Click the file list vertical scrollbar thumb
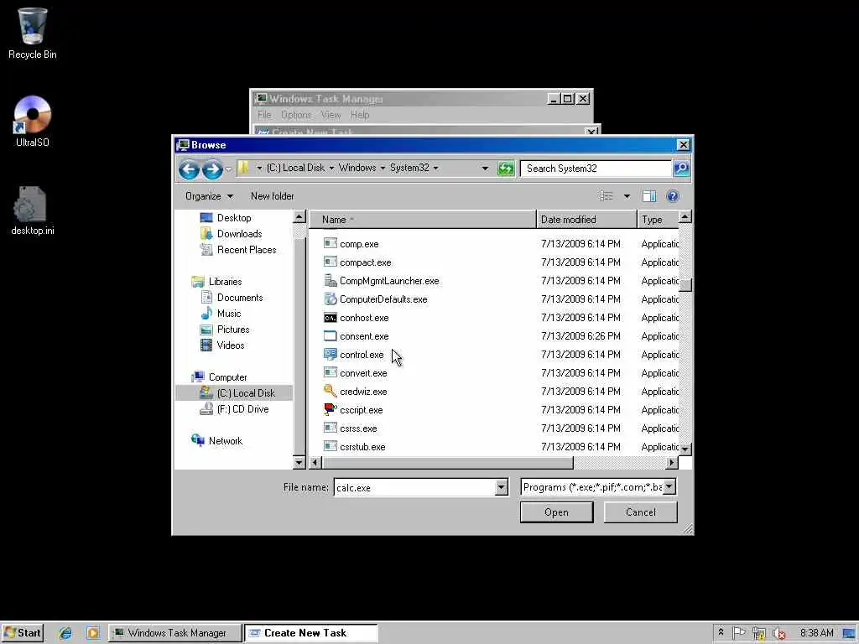The height and width of the screenshot is (644, 859). pyautogui.click(x=685, y=285)
